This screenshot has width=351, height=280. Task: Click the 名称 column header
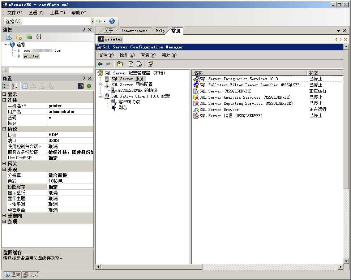[x=249, y=73]
